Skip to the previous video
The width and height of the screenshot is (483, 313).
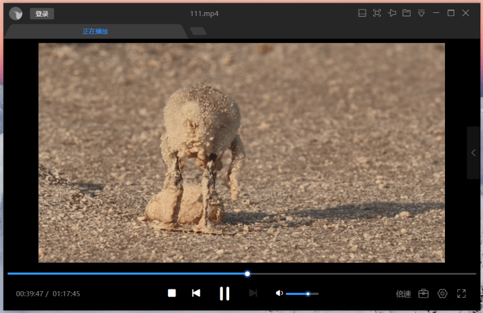click(x=196, y=293)
